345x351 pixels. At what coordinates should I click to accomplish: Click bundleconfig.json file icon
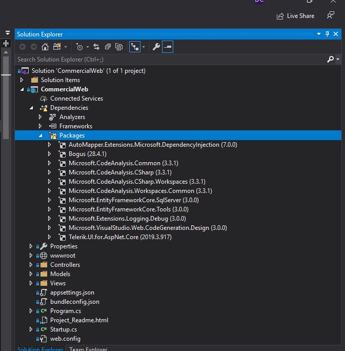[x=44, y=302]
